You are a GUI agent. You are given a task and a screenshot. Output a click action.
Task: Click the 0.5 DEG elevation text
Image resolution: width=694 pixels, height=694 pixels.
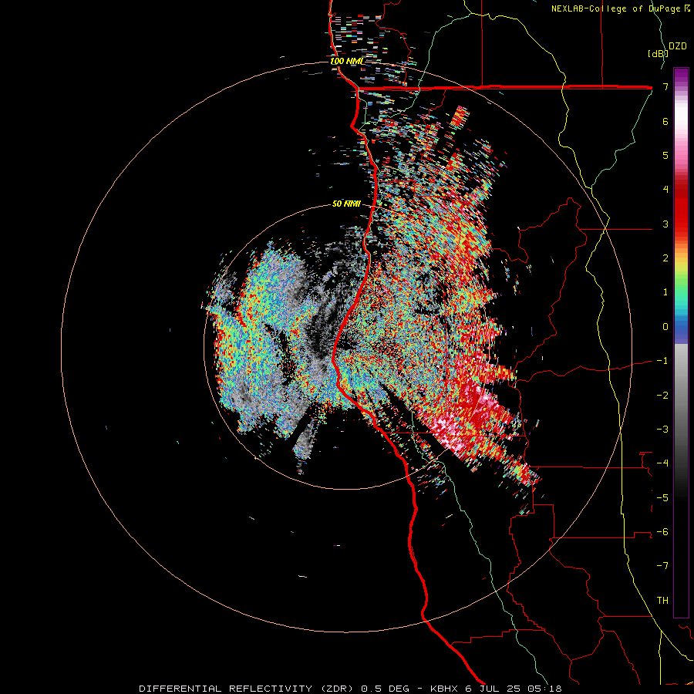click(x=384, y=689)
